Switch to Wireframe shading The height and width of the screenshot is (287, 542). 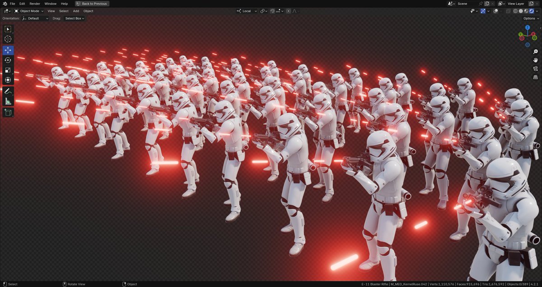(x=515, y=11)
